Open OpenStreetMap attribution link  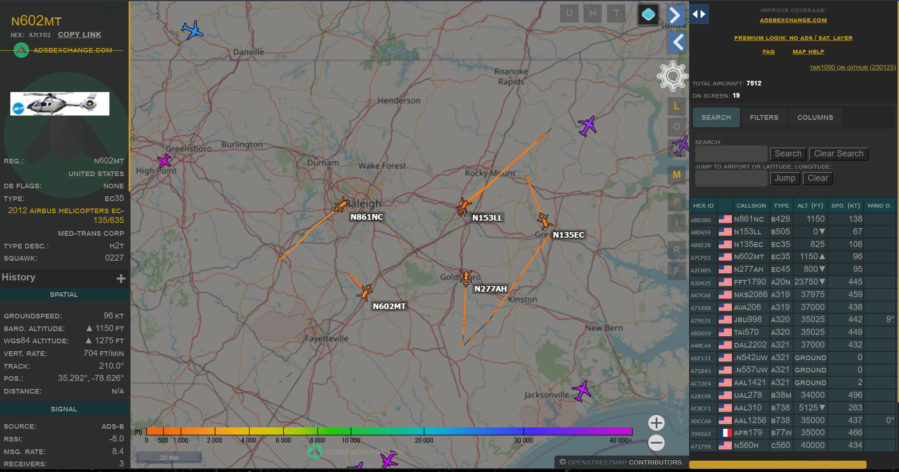(x=597, y=462)
